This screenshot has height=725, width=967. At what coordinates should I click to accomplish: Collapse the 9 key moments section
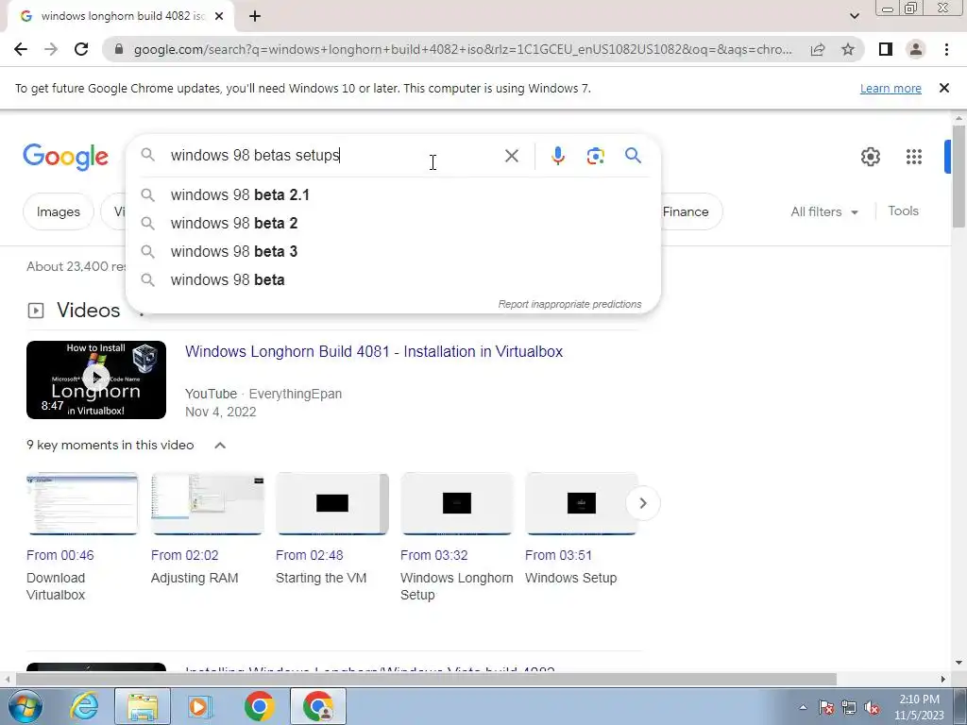point(220,446)
